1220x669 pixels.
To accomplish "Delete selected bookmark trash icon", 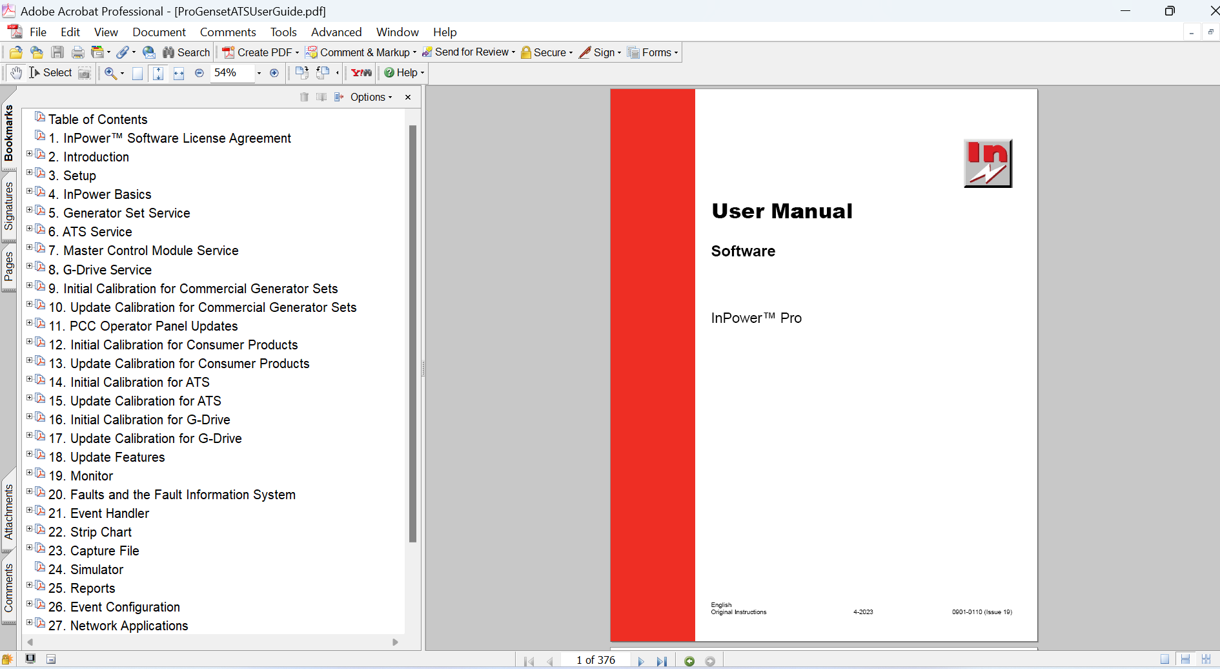I will click(304, 97).
